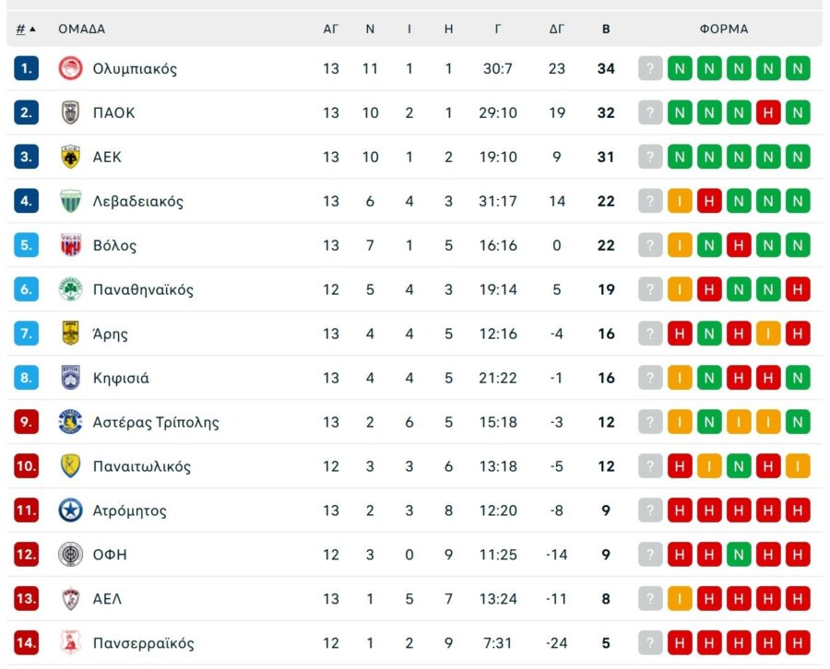Sort standings by the Β points header
Image resolution: width=830 pixels, height=669 pixels.
pos(606,29)
